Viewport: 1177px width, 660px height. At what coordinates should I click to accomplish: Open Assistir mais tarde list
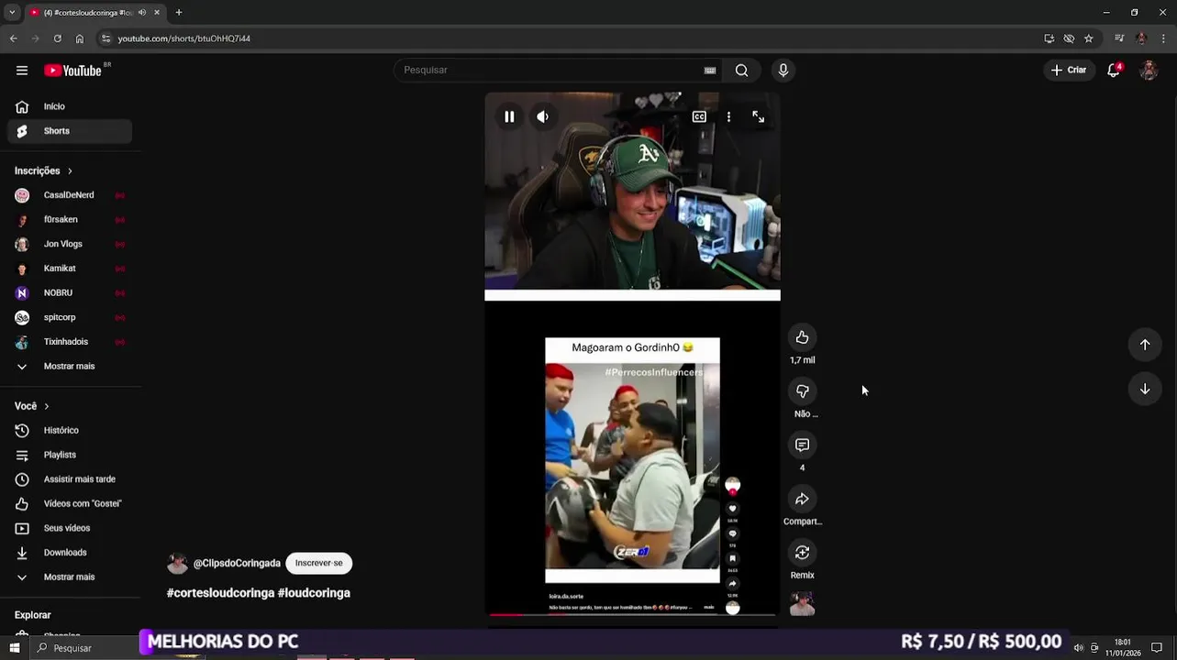(70, 479)
